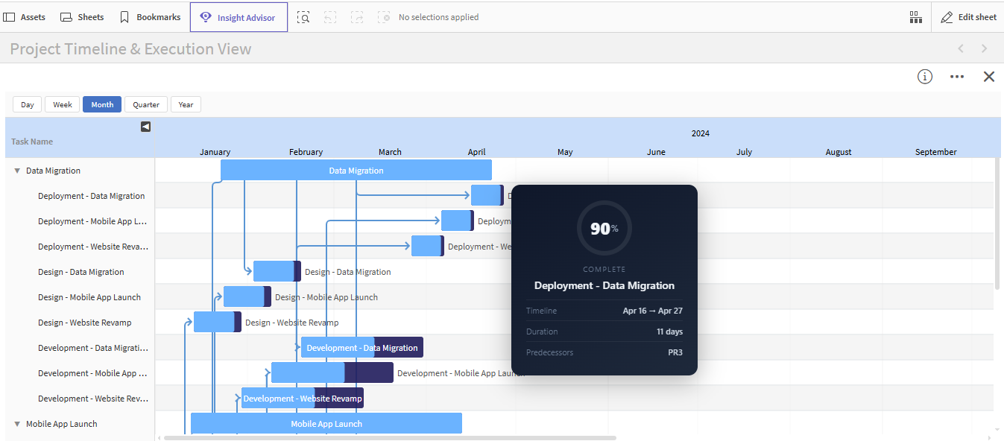Set timeline scale to Quarter
The height and width of the screenshot is (441, 1004).
pyautogui.click(x=146, y=105)
